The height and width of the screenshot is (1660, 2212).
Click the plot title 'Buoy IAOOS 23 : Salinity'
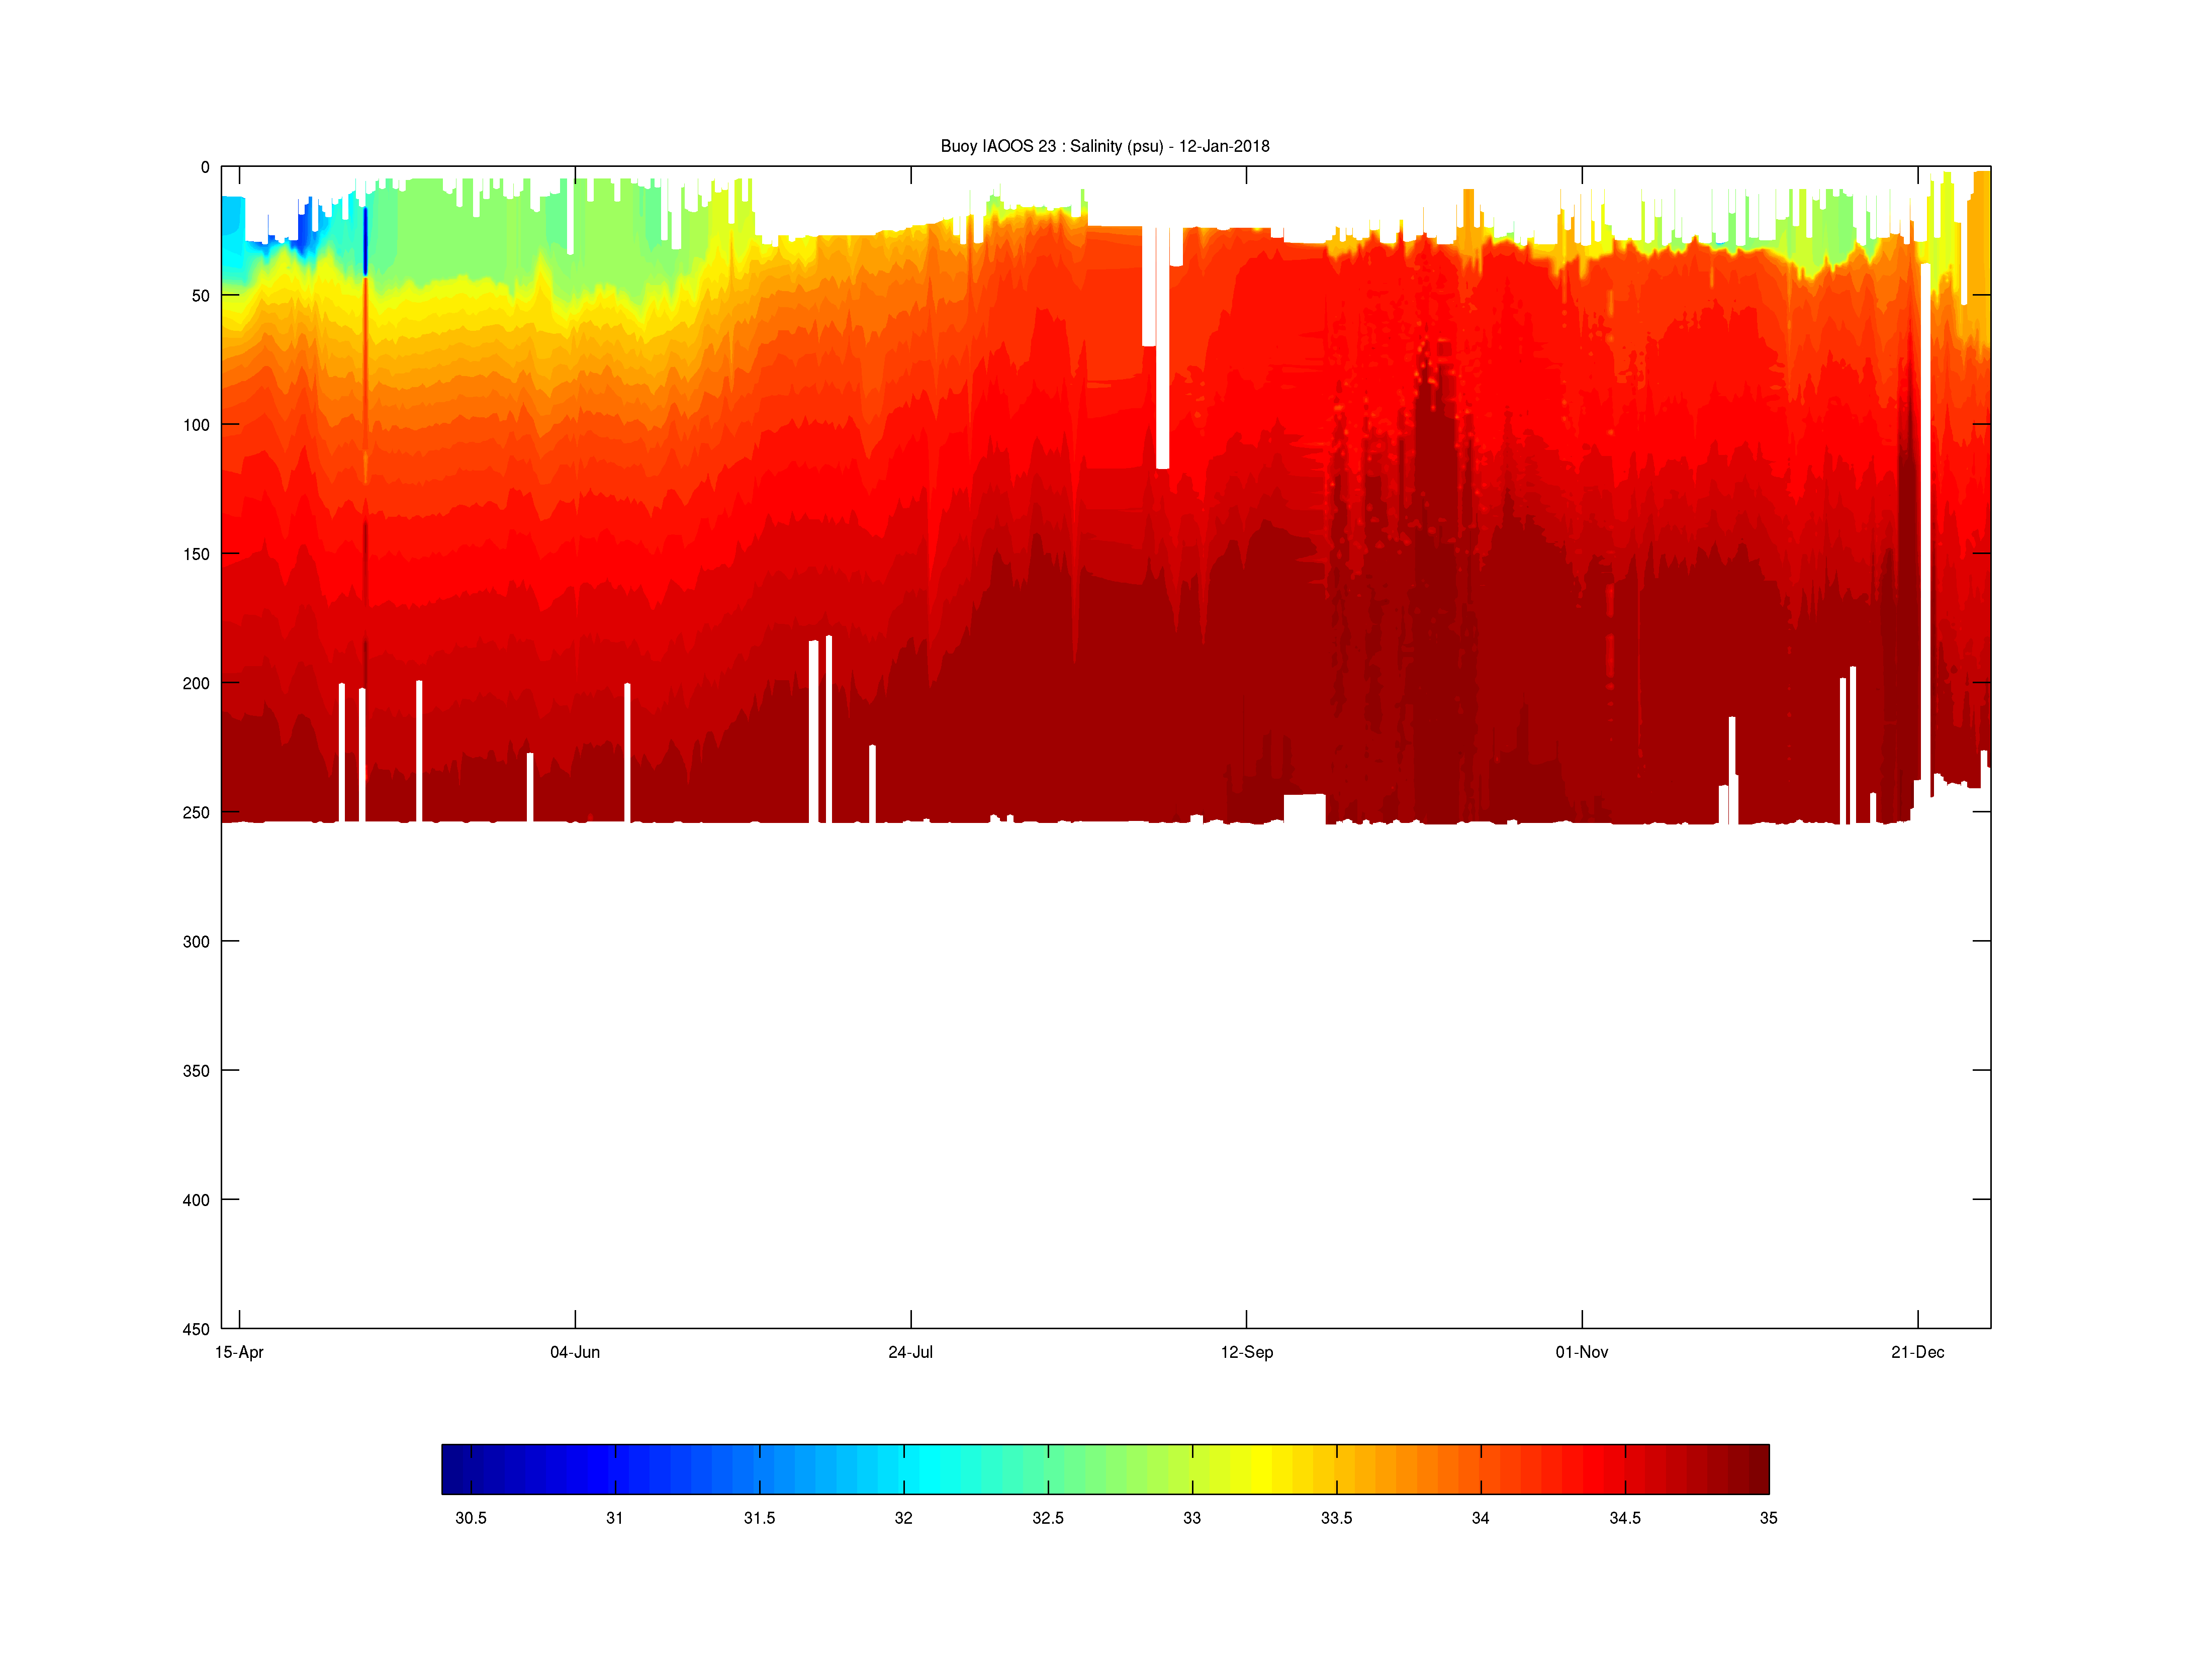click(x=1104, y=146)
